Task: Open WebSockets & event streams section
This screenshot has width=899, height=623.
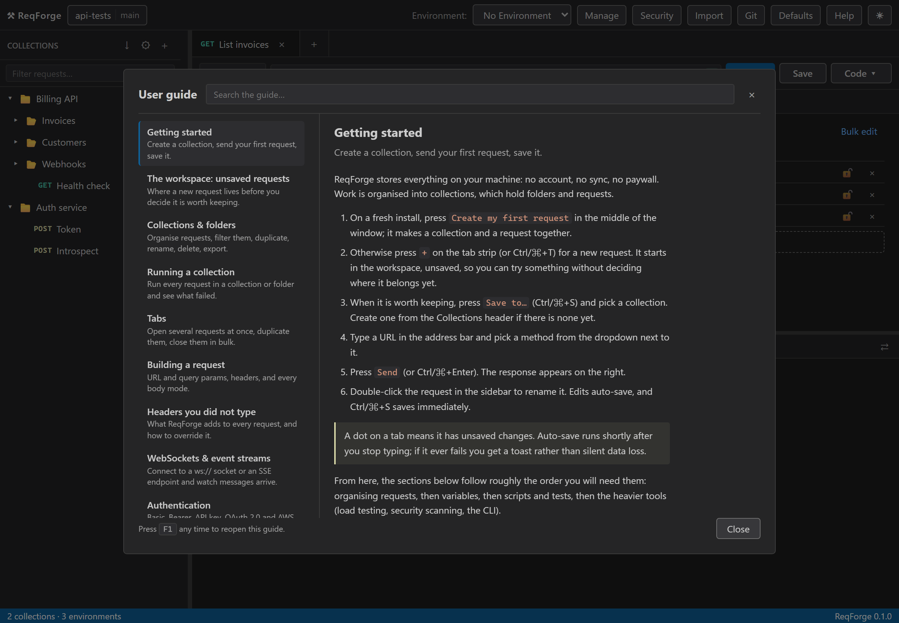Action: click(x=221, y=469)
